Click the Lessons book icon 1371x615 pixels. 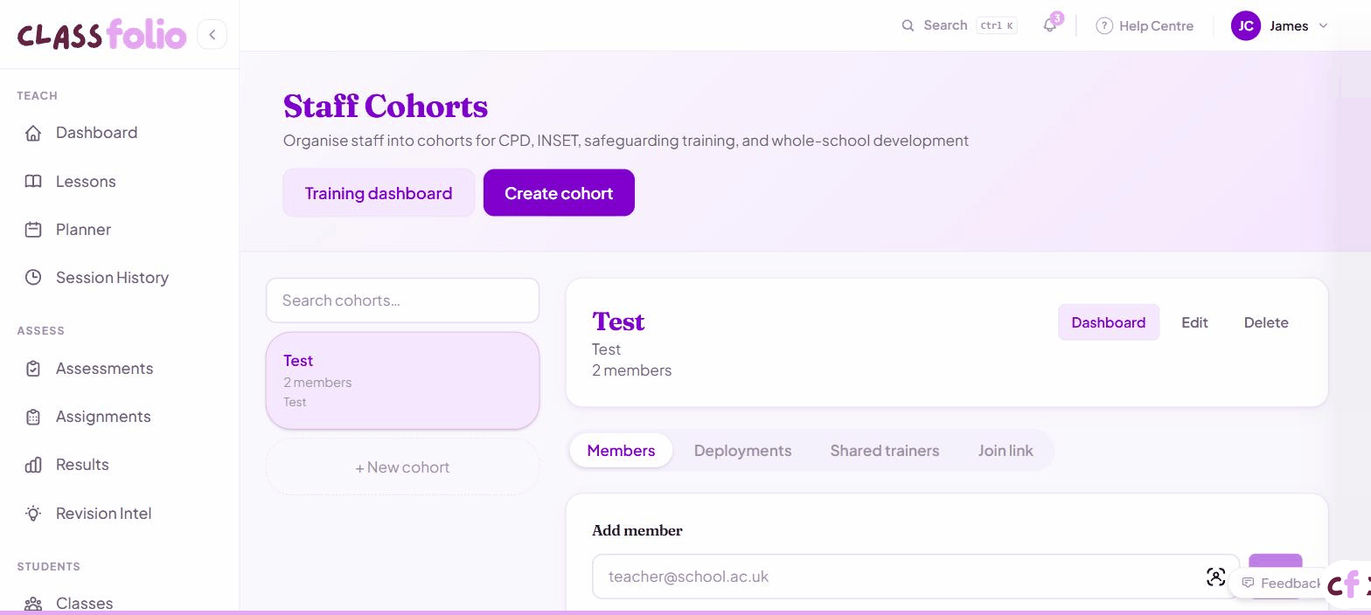click(33, 182)
